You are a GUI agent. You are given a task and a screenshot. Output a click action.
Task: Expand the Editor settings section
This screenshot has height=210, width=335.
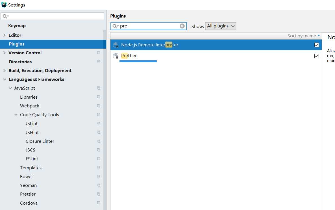(x=5, y=35)
